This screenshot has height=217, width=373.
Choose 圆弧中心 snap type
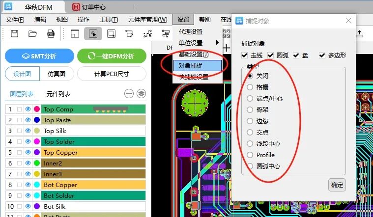point(250,166)
